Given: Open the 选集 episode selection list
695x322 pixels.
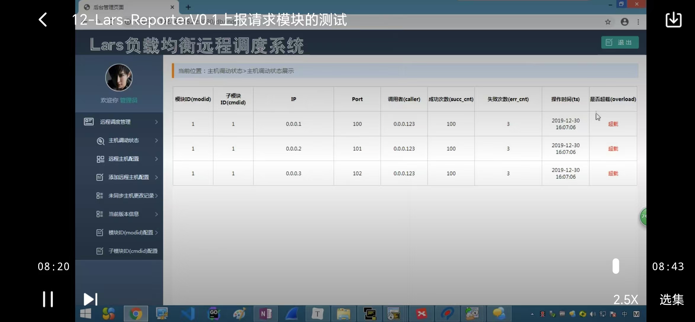Looking at the screenshot, I should [671, 300].
